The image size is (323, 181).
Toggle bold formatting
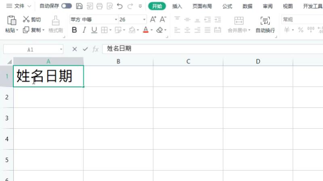coord(74,30)
